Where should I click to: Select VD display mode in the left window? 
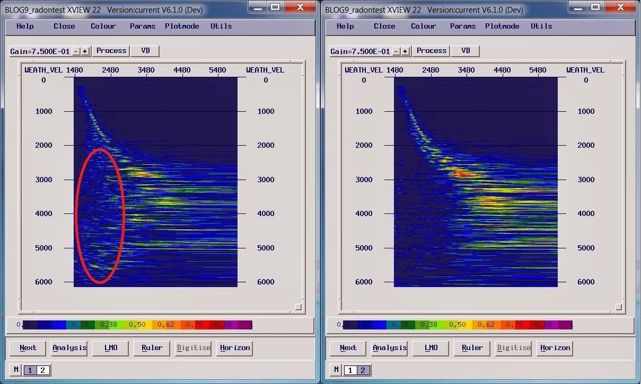(x=144, y=51)
